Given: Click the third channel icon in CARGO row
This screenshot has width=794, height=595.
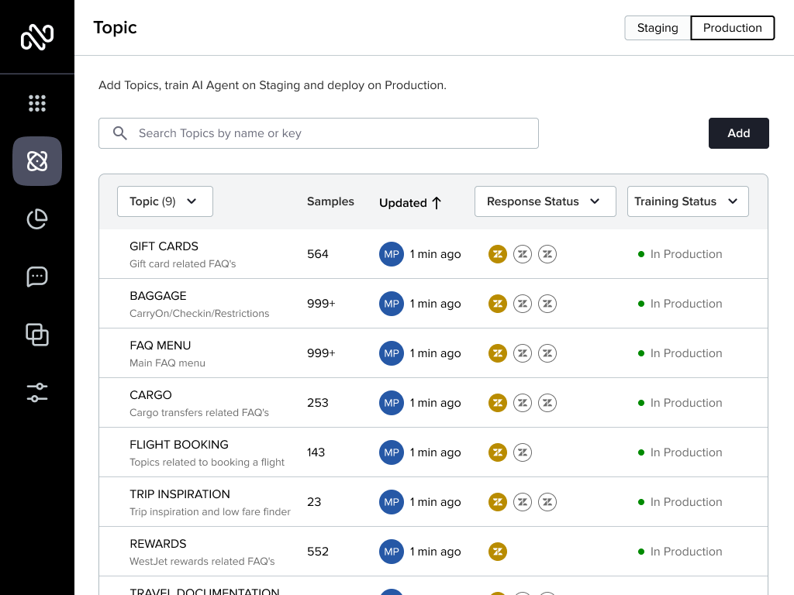Looking at the screenshot, I should pos(547,403).
